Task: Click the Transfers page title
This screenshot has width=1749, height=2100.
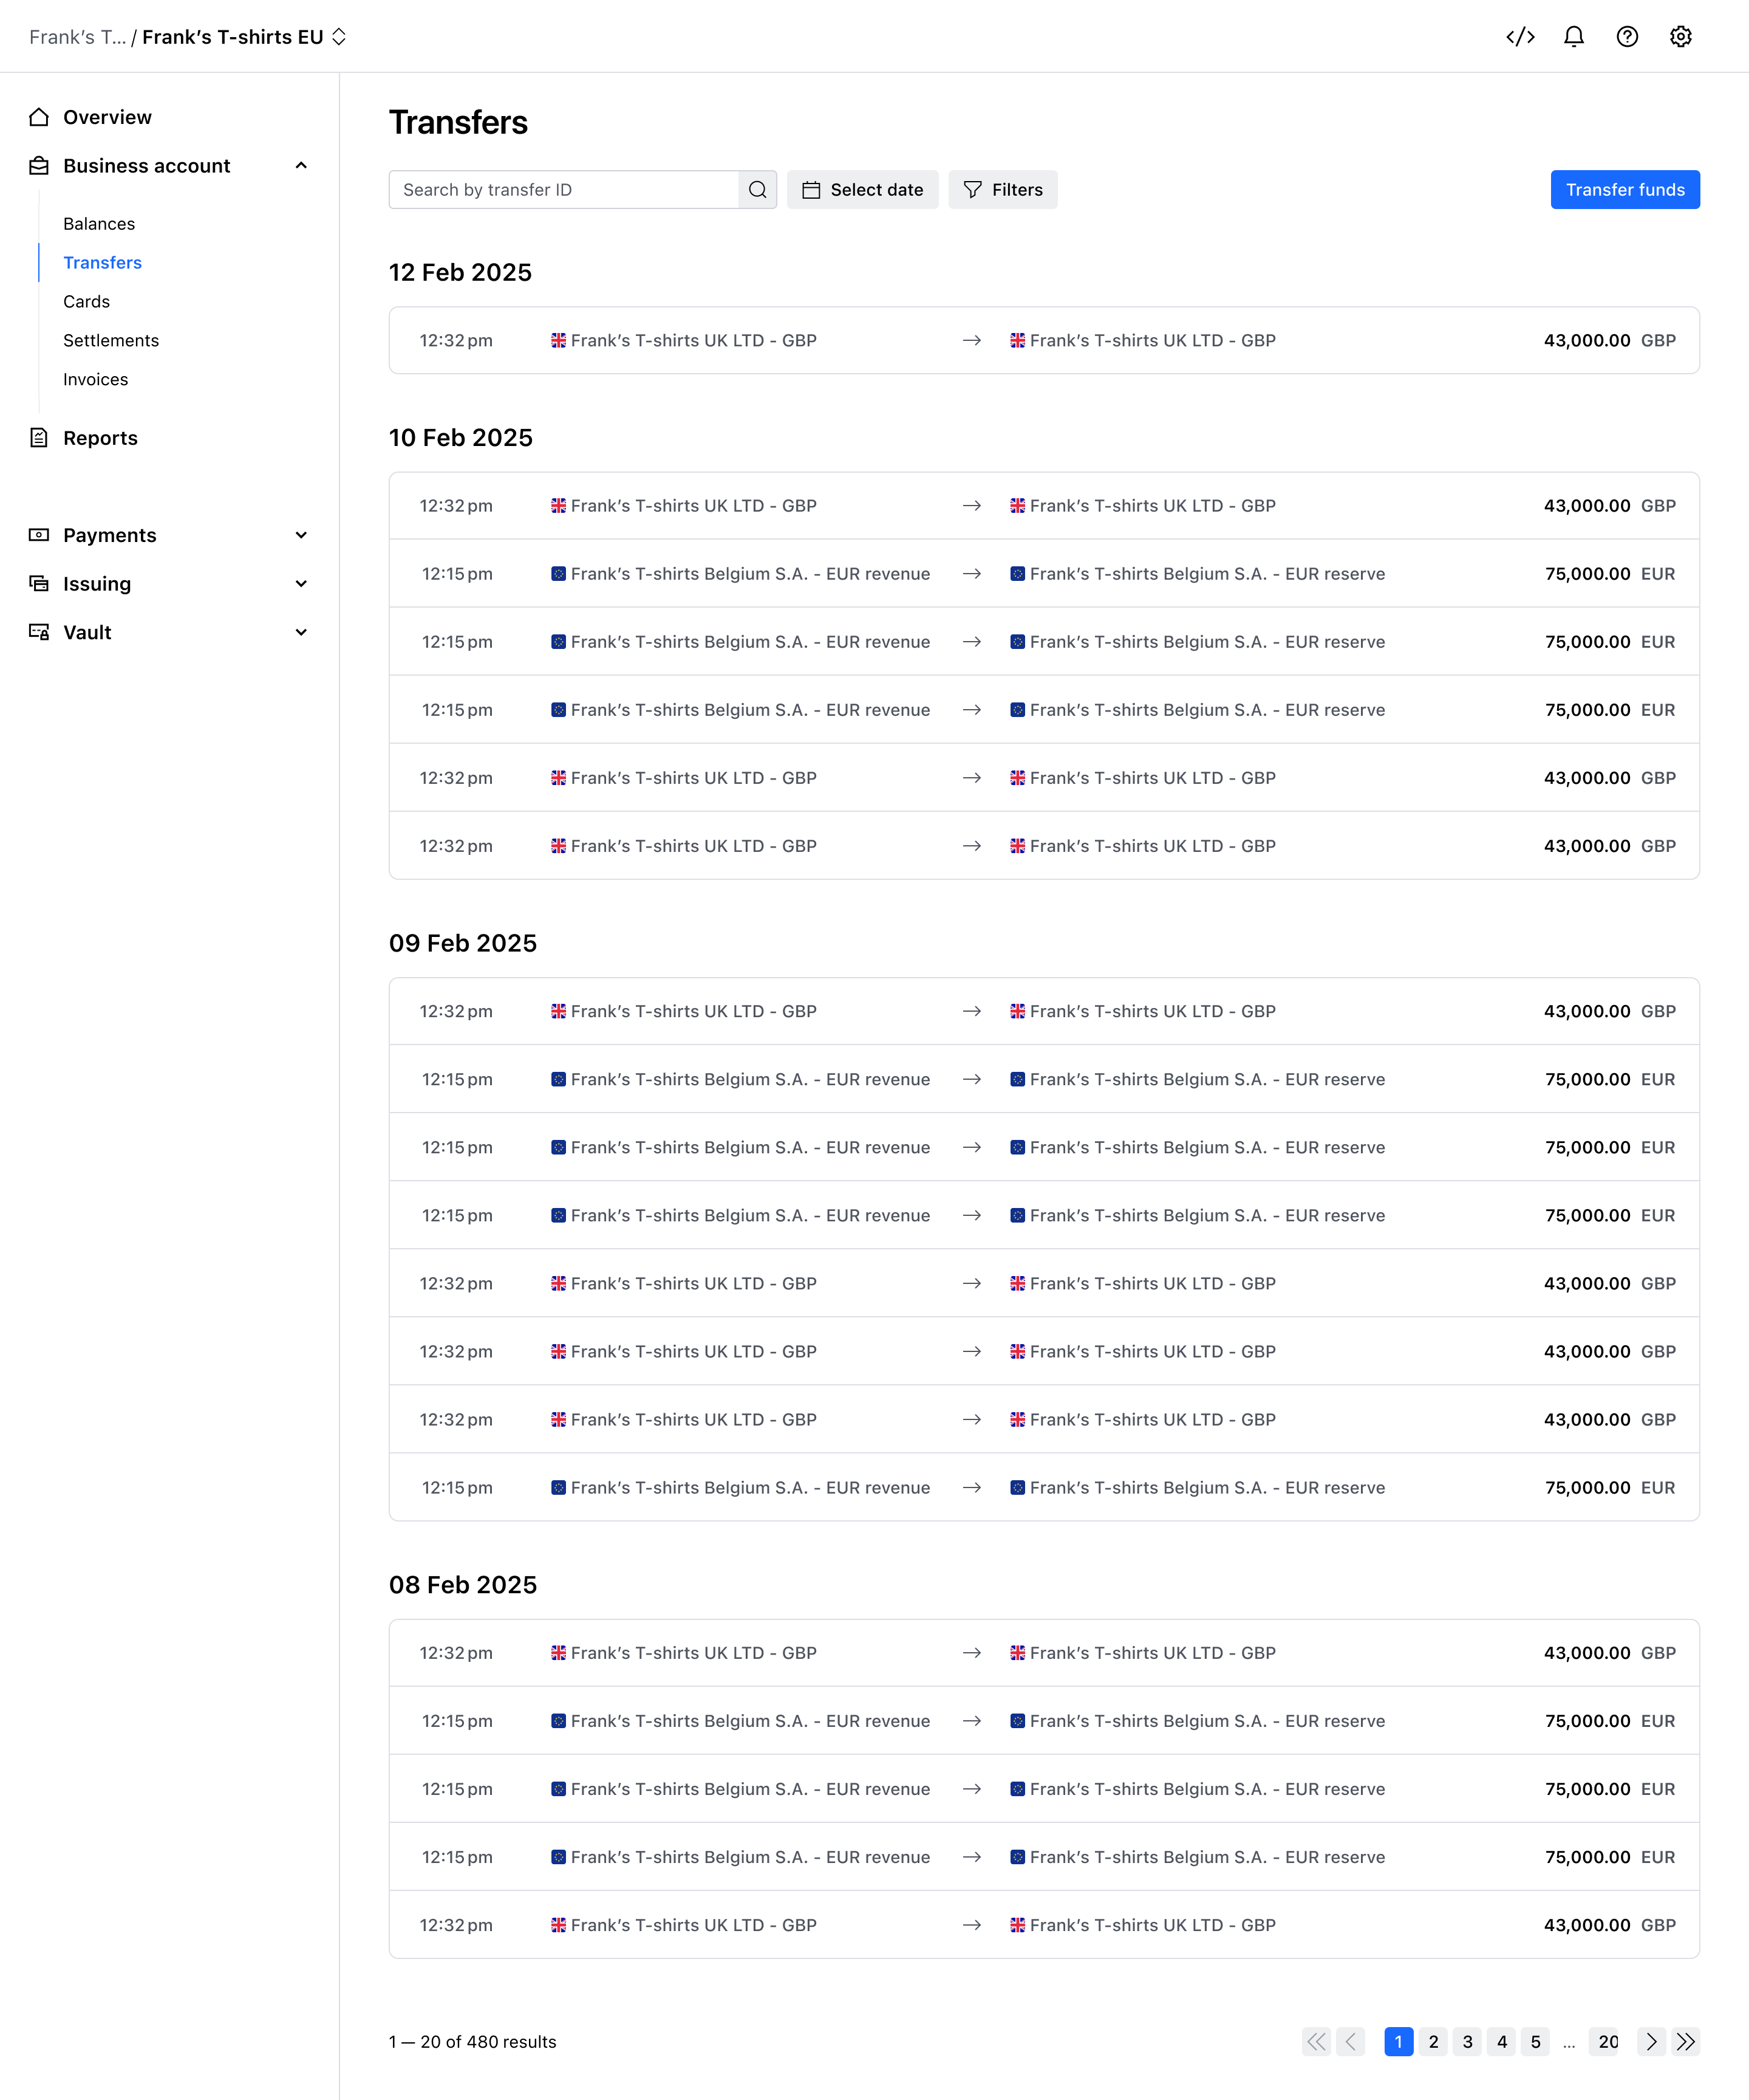Action: (x=458, y=123)
